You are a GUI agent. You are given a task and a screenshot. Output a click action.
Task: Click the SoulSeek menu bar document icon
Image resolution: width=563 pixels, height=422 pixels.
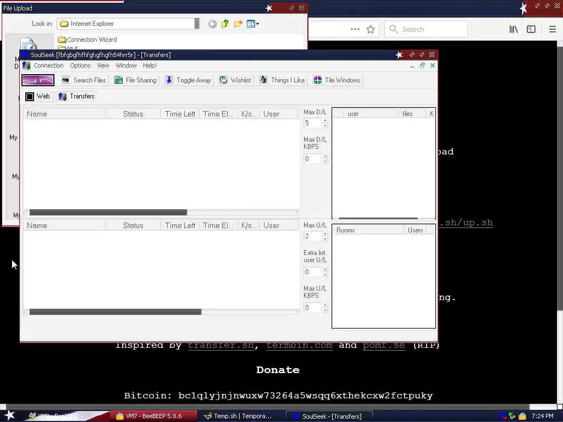point(26,66)
